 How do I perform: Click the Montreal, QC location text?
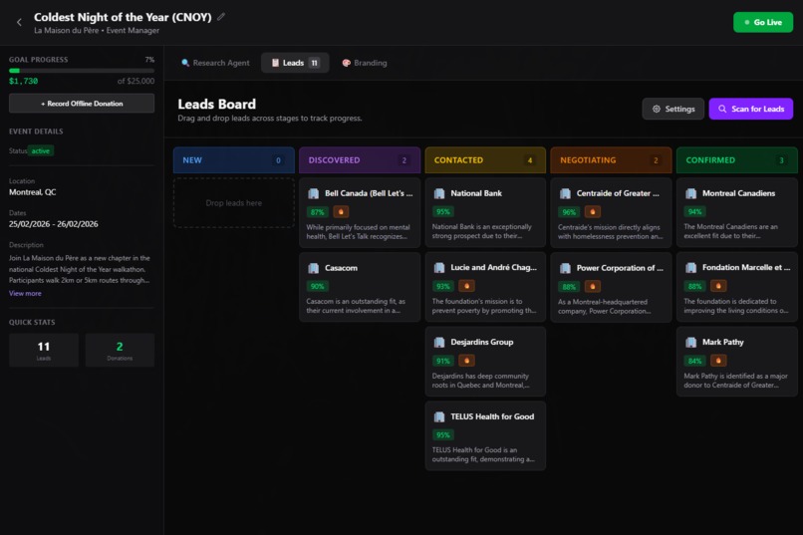(x=32, y=192)
